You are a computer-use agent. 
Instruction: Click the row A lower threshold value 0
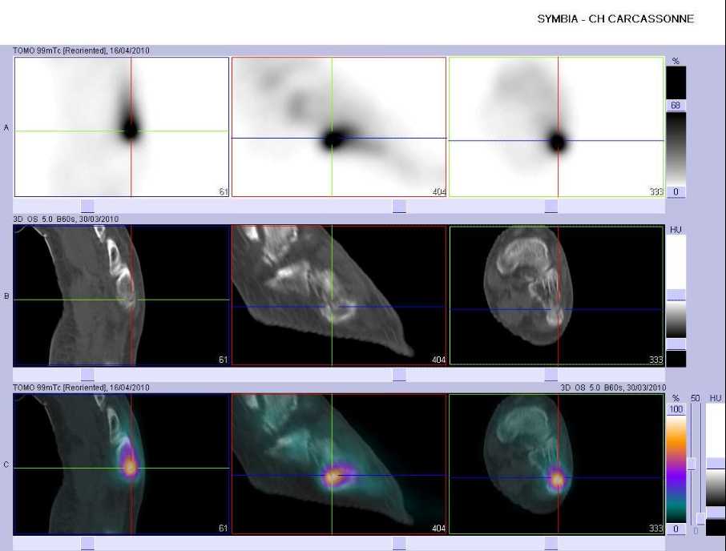[x=676, y=191]
